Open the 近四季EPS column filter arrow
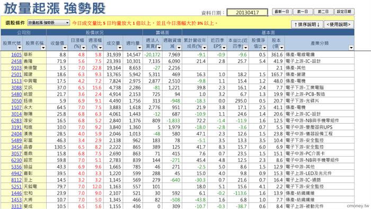 (224, 48)
